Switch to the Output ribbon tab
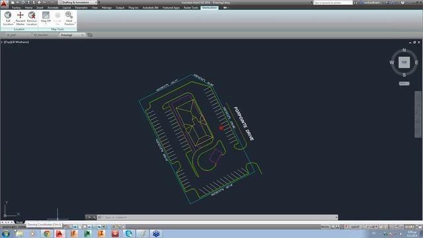 point(120,8)
